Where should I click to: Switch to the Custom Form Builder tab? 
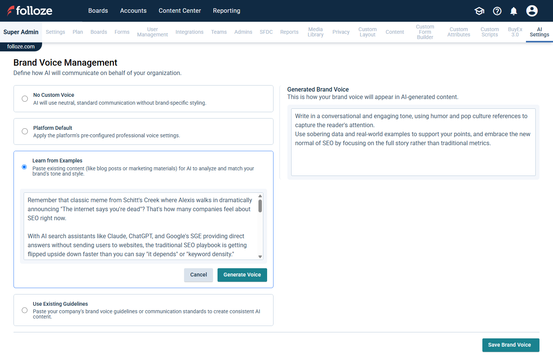[425, 32]
